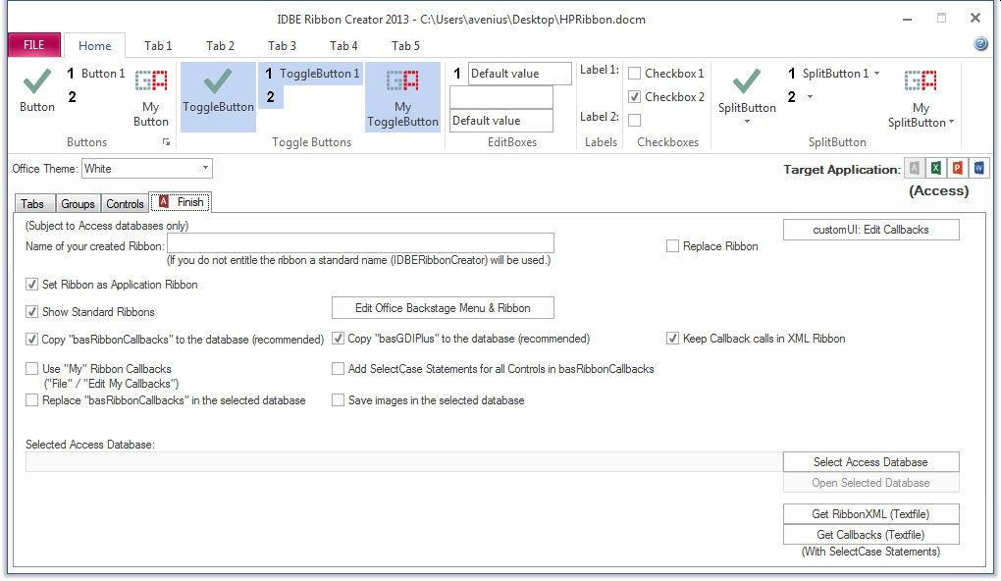This screenshot has height=581, width=1001.
Task: Click the My ToggleButton icon
Action: click(x=402, y=81)
